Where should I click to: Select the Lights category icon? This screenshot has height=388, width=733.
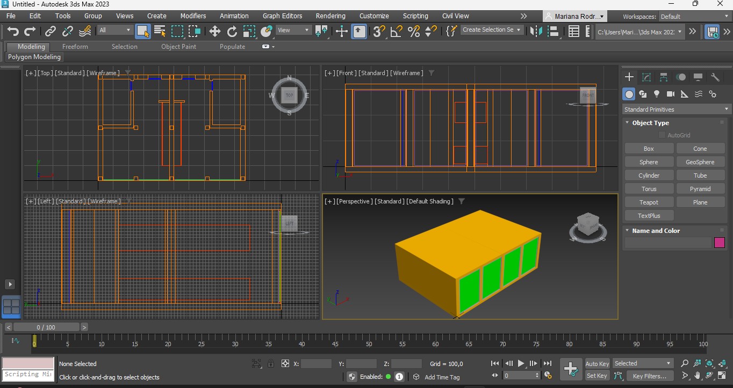tap(656, 94)
